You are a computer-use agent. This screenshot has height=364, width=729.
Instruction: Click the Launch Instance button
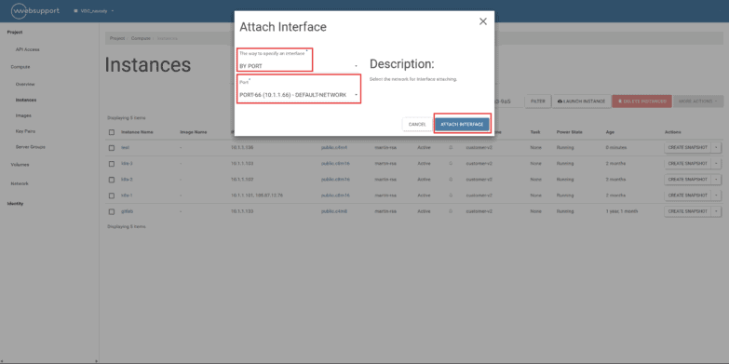[581, 101]
